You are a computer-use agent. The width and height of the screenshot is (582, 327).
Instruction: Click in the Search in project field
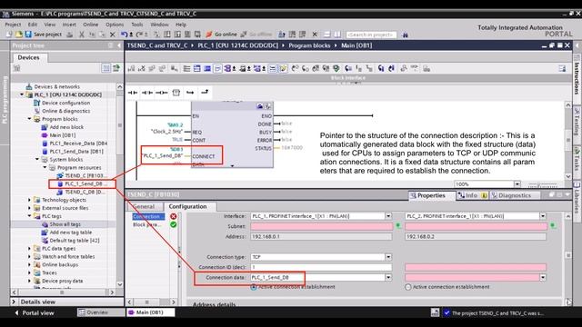pos(371,35)
